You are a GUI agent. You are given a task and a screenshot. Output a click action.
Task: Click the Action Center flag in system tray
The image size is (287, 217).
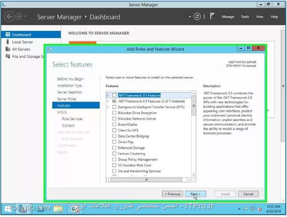(x=246, y=209)
